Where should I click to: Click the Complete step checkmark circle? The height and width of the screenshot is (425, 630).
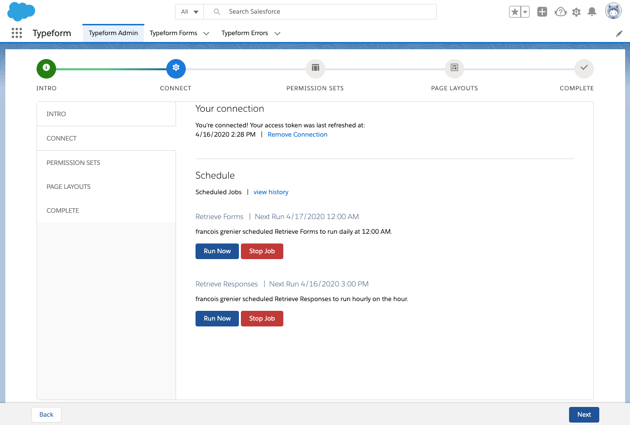(584, 68)
